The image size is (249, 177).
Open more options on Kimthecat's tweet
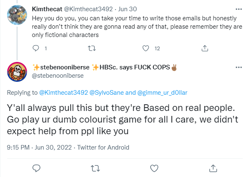point(239,9)
